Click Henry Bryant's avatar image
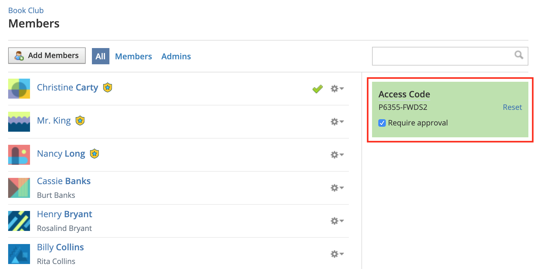Screen dimensions: 539x269 (19, 221)
